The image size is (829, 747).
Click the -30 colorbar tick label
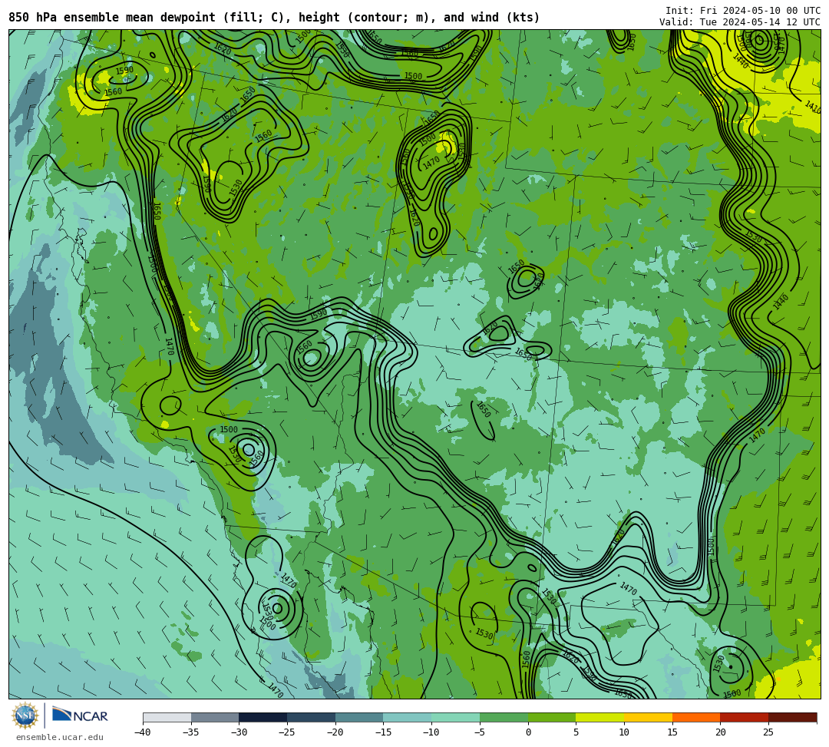239,732
